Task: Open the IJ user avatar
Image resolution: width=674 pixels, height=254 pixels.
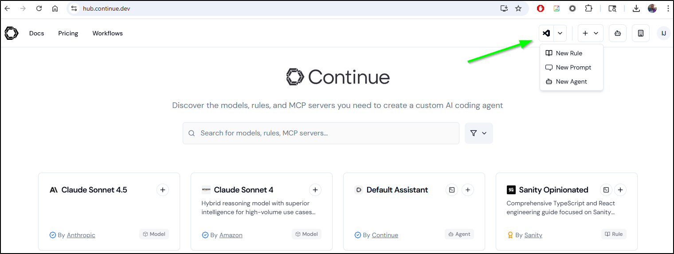Action: [x=663, y=33]
